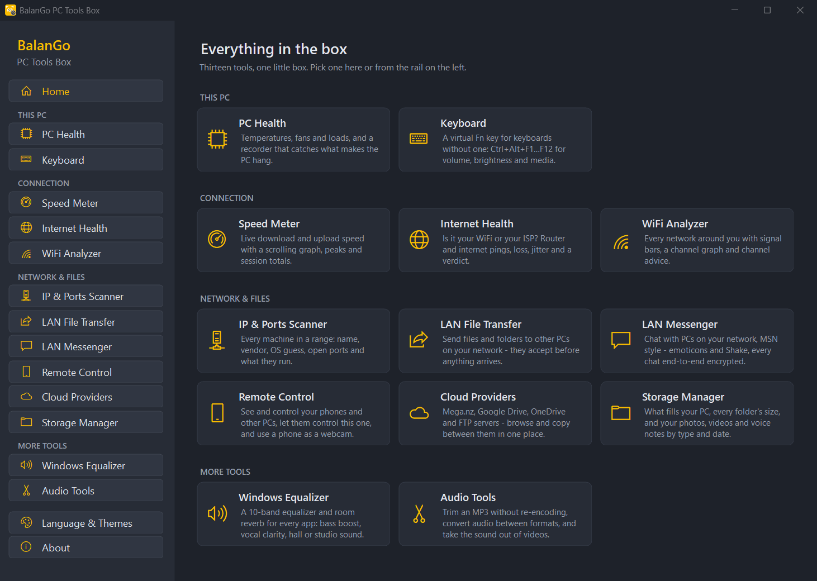Open LAN Messenger from the left rail

click(x=86, y=346)
